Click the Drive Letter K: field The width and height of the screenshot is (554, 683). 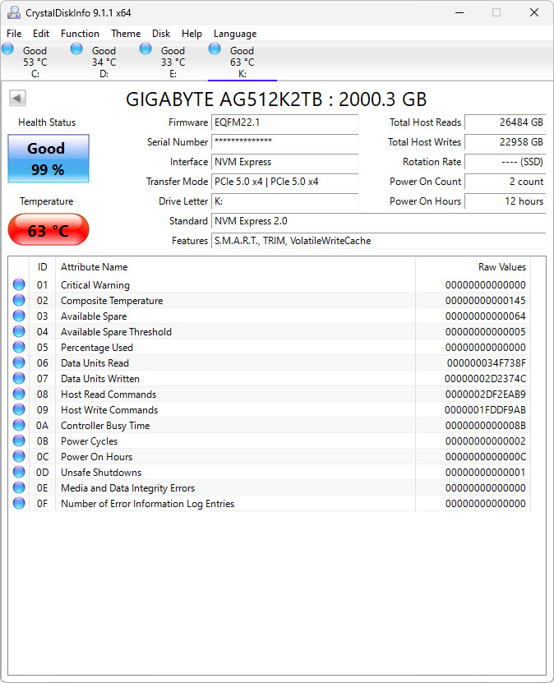(x=285, y=201)
